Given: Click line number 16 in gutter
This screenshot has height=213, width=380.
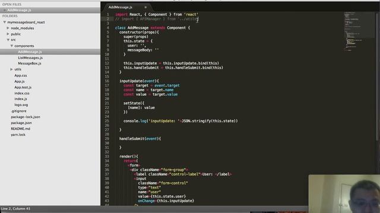Looking at the screenshot, I should tap(107, 81).
